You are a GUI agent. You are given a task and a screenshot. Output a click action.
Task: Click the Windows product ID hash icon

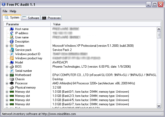pos(12,54)
